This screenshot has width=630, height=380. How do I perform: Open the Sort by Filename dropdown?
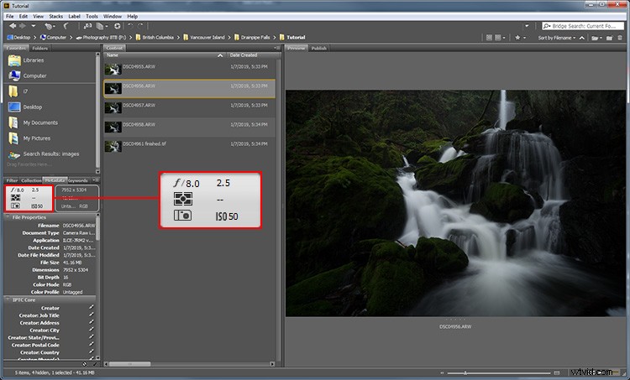tap(556, 38)
